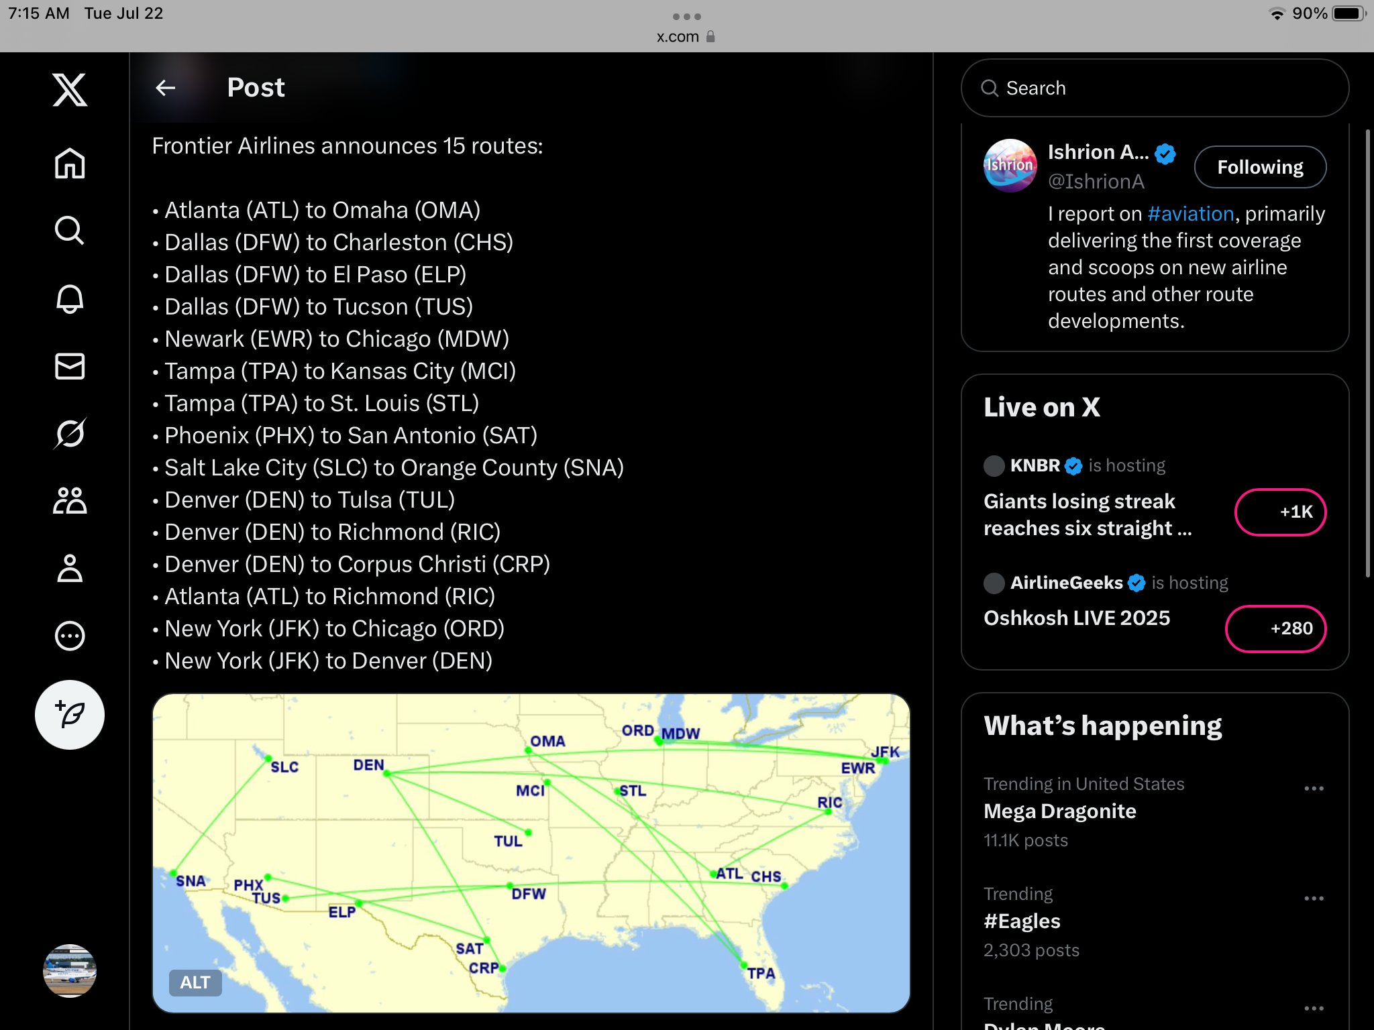Click AirlineGeeks host avatar circle
The image size is (1374, 1030).
pos(994,583)
